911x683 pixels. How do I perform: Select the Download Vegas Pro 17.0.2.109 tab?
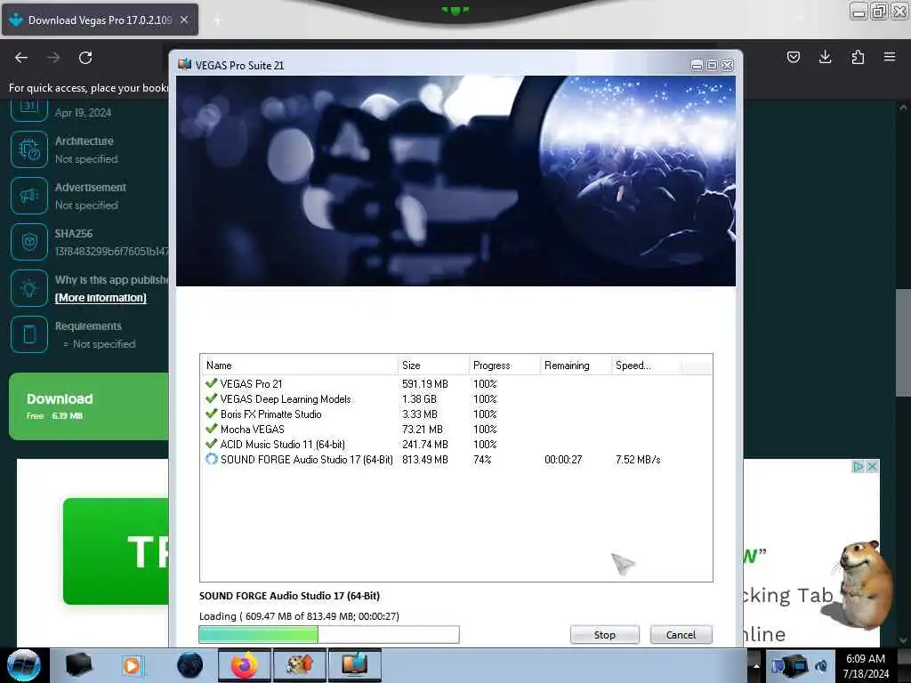100,20
